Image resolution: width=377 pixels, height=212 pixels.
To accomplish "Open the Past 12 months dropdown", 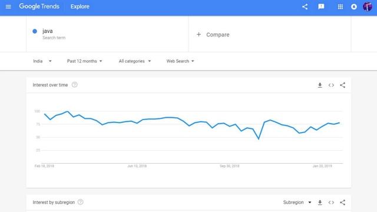I will [x=85, y=61].
